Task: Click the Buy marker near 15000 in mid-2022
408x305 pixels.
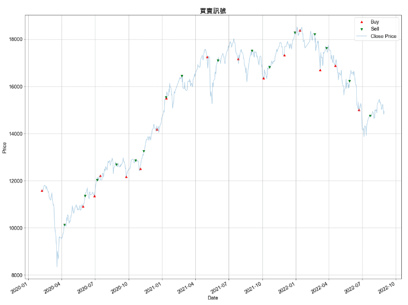Action: pyautogui.click(x=359, y=110)
